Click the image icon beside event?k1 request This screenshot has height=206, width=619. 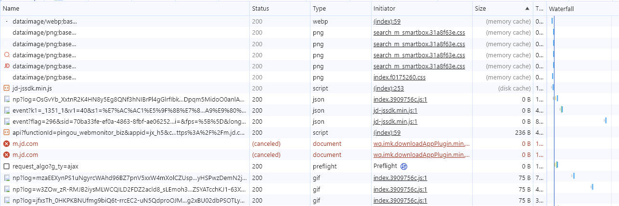[x=6, y=110]
